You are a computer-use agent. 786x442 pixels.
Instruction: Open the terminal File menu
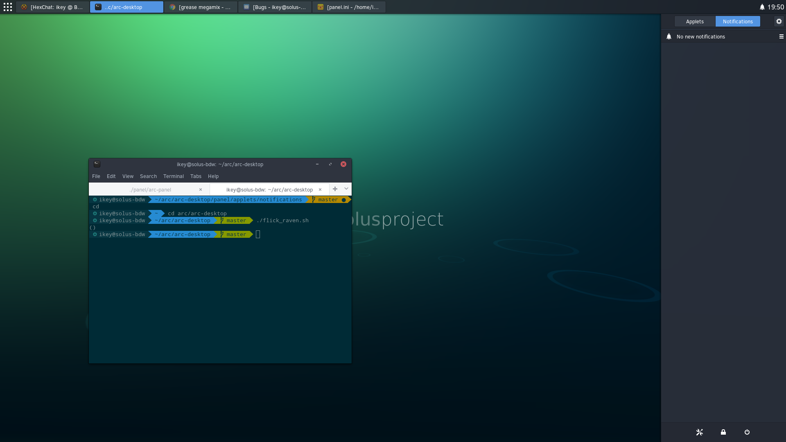coord(96,176)
